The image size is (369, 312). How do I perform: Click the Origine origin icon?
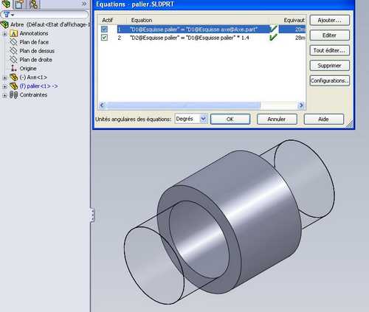point(14,68)
